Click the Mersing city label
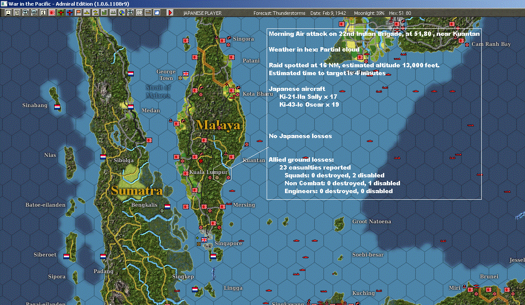 (244, 205)
